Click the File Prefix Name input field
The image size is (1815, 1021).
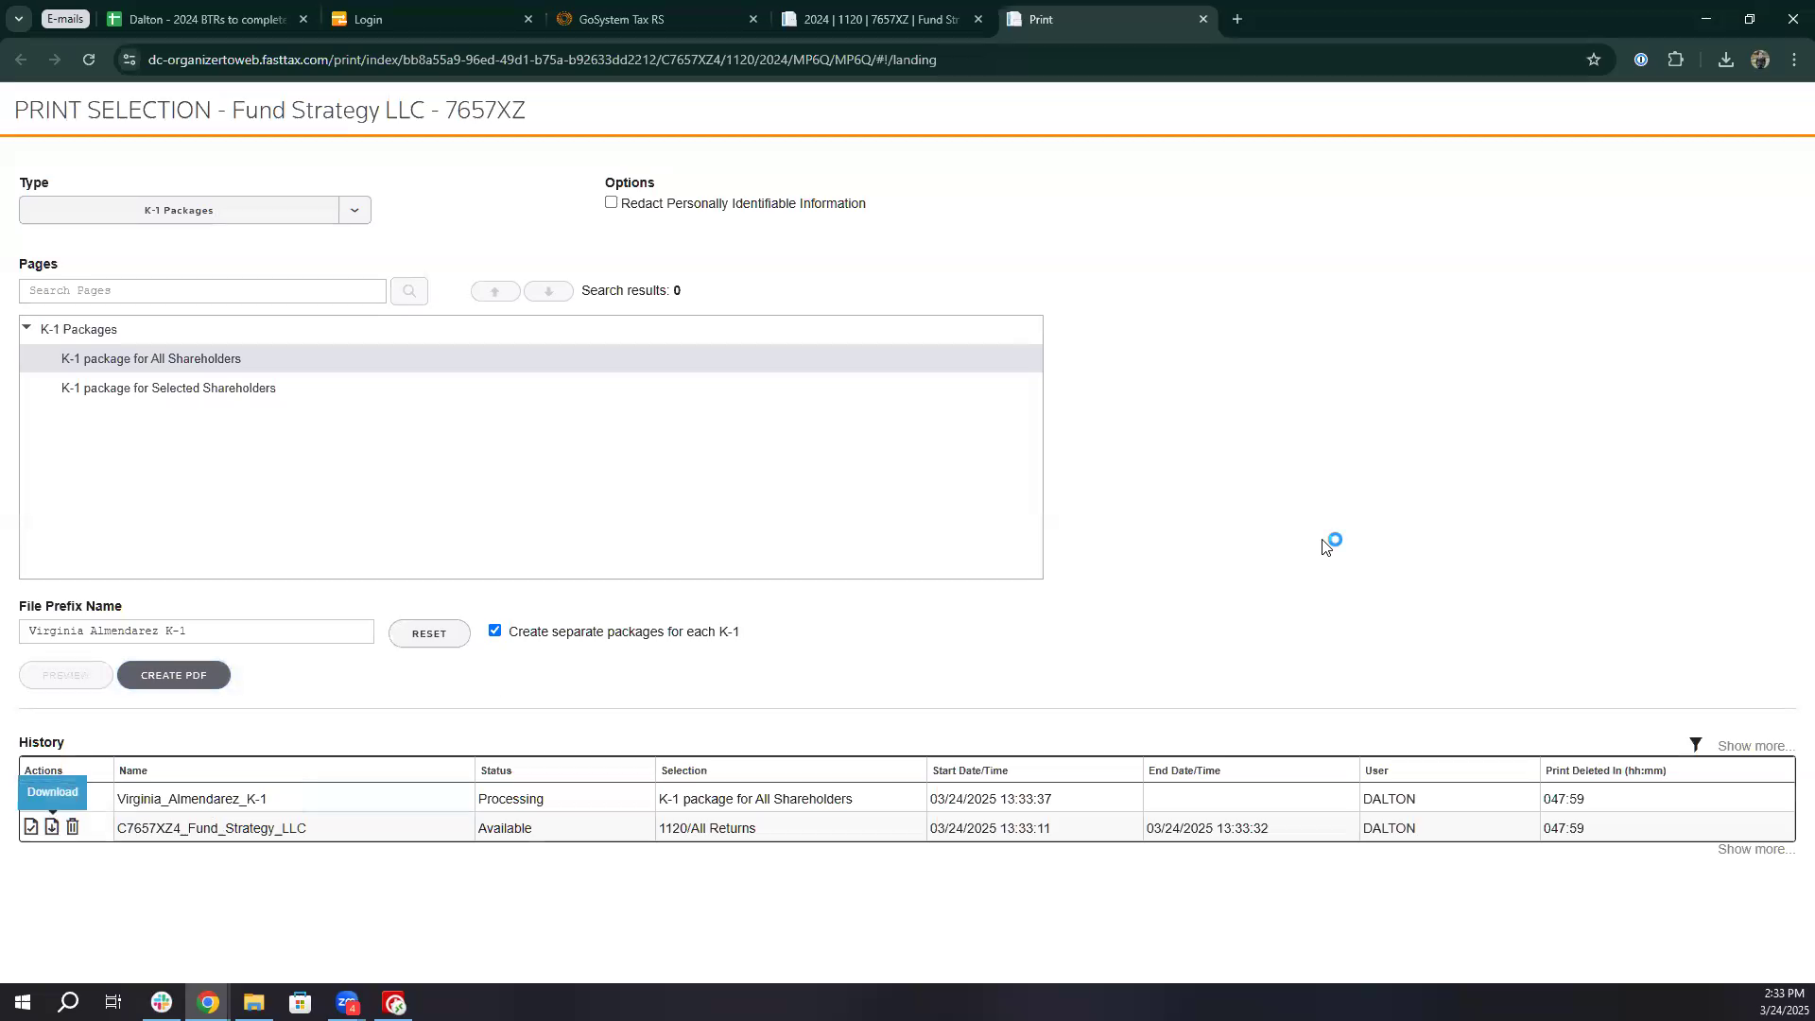pos(196,632)
